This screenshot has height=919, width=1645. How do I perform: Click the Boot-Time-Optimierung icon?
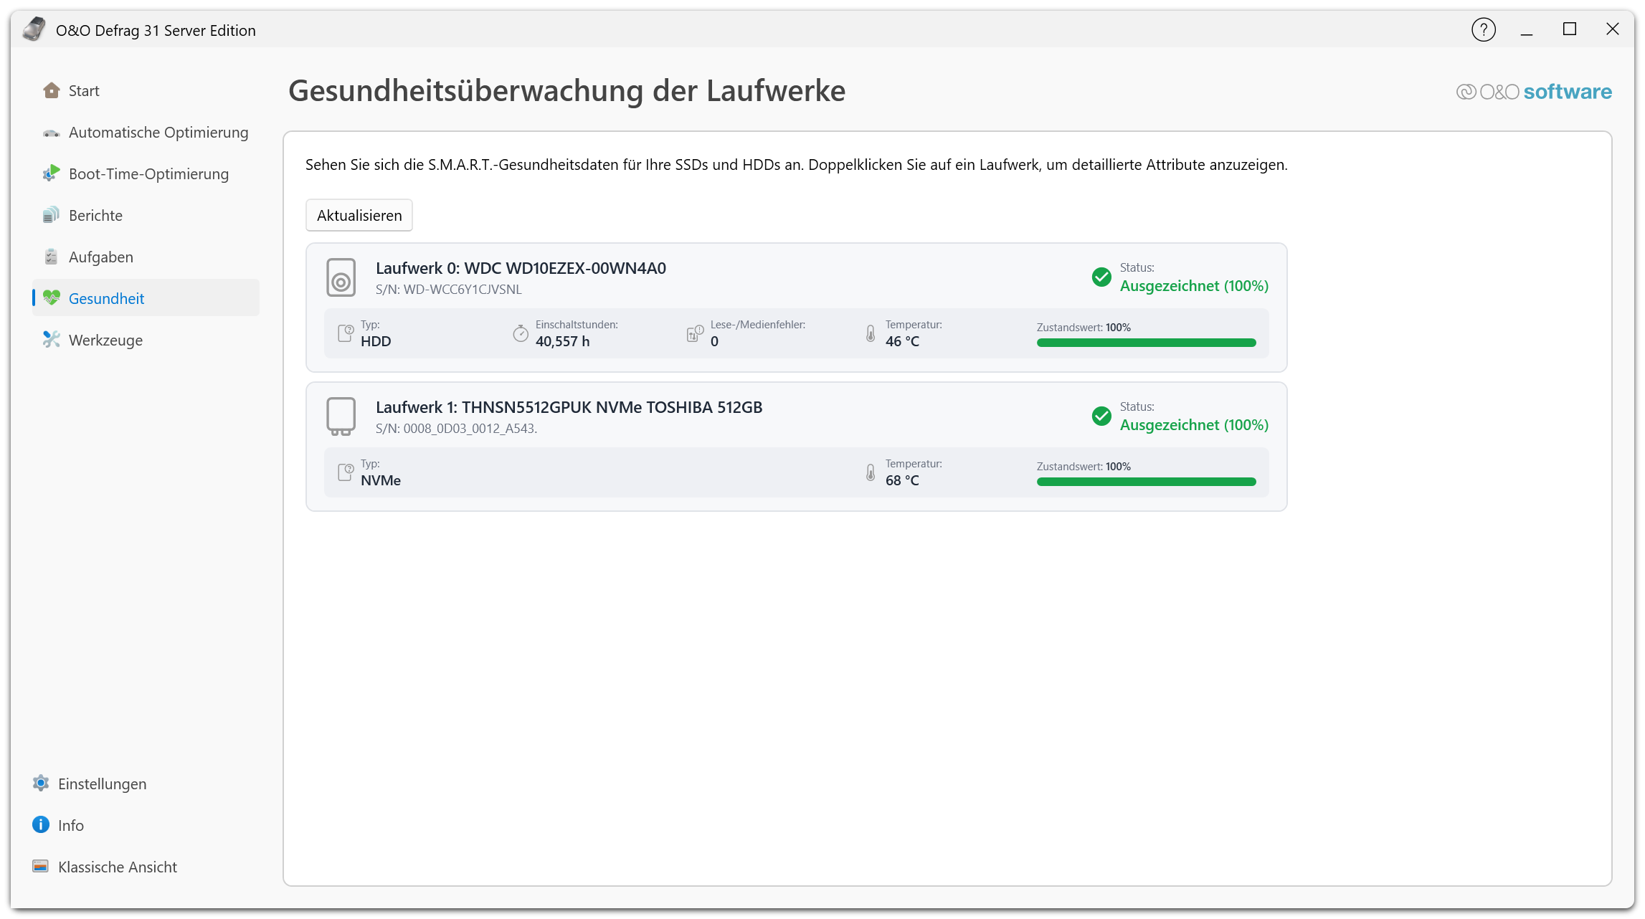point(51,173)
